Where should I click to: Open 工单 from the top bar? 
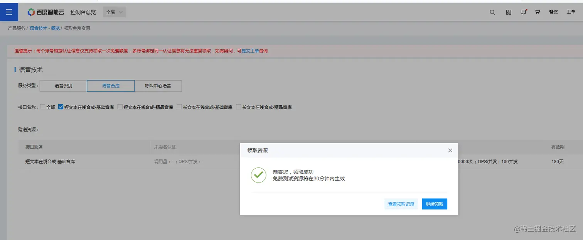click(x=571, y=12)
